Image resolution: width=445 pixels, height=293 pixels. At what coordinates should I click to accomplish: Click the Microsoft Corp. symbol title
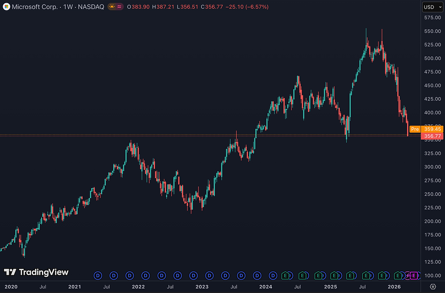pyautogui.click(x=35, y=7)
